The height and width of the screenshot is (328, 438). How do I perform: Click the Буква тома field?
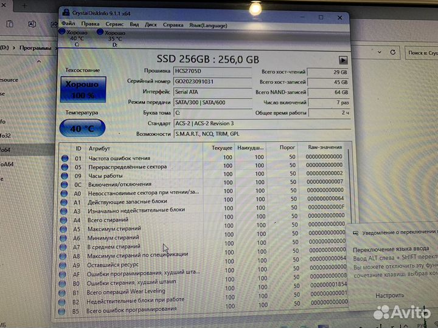click(x=213, y=113)
